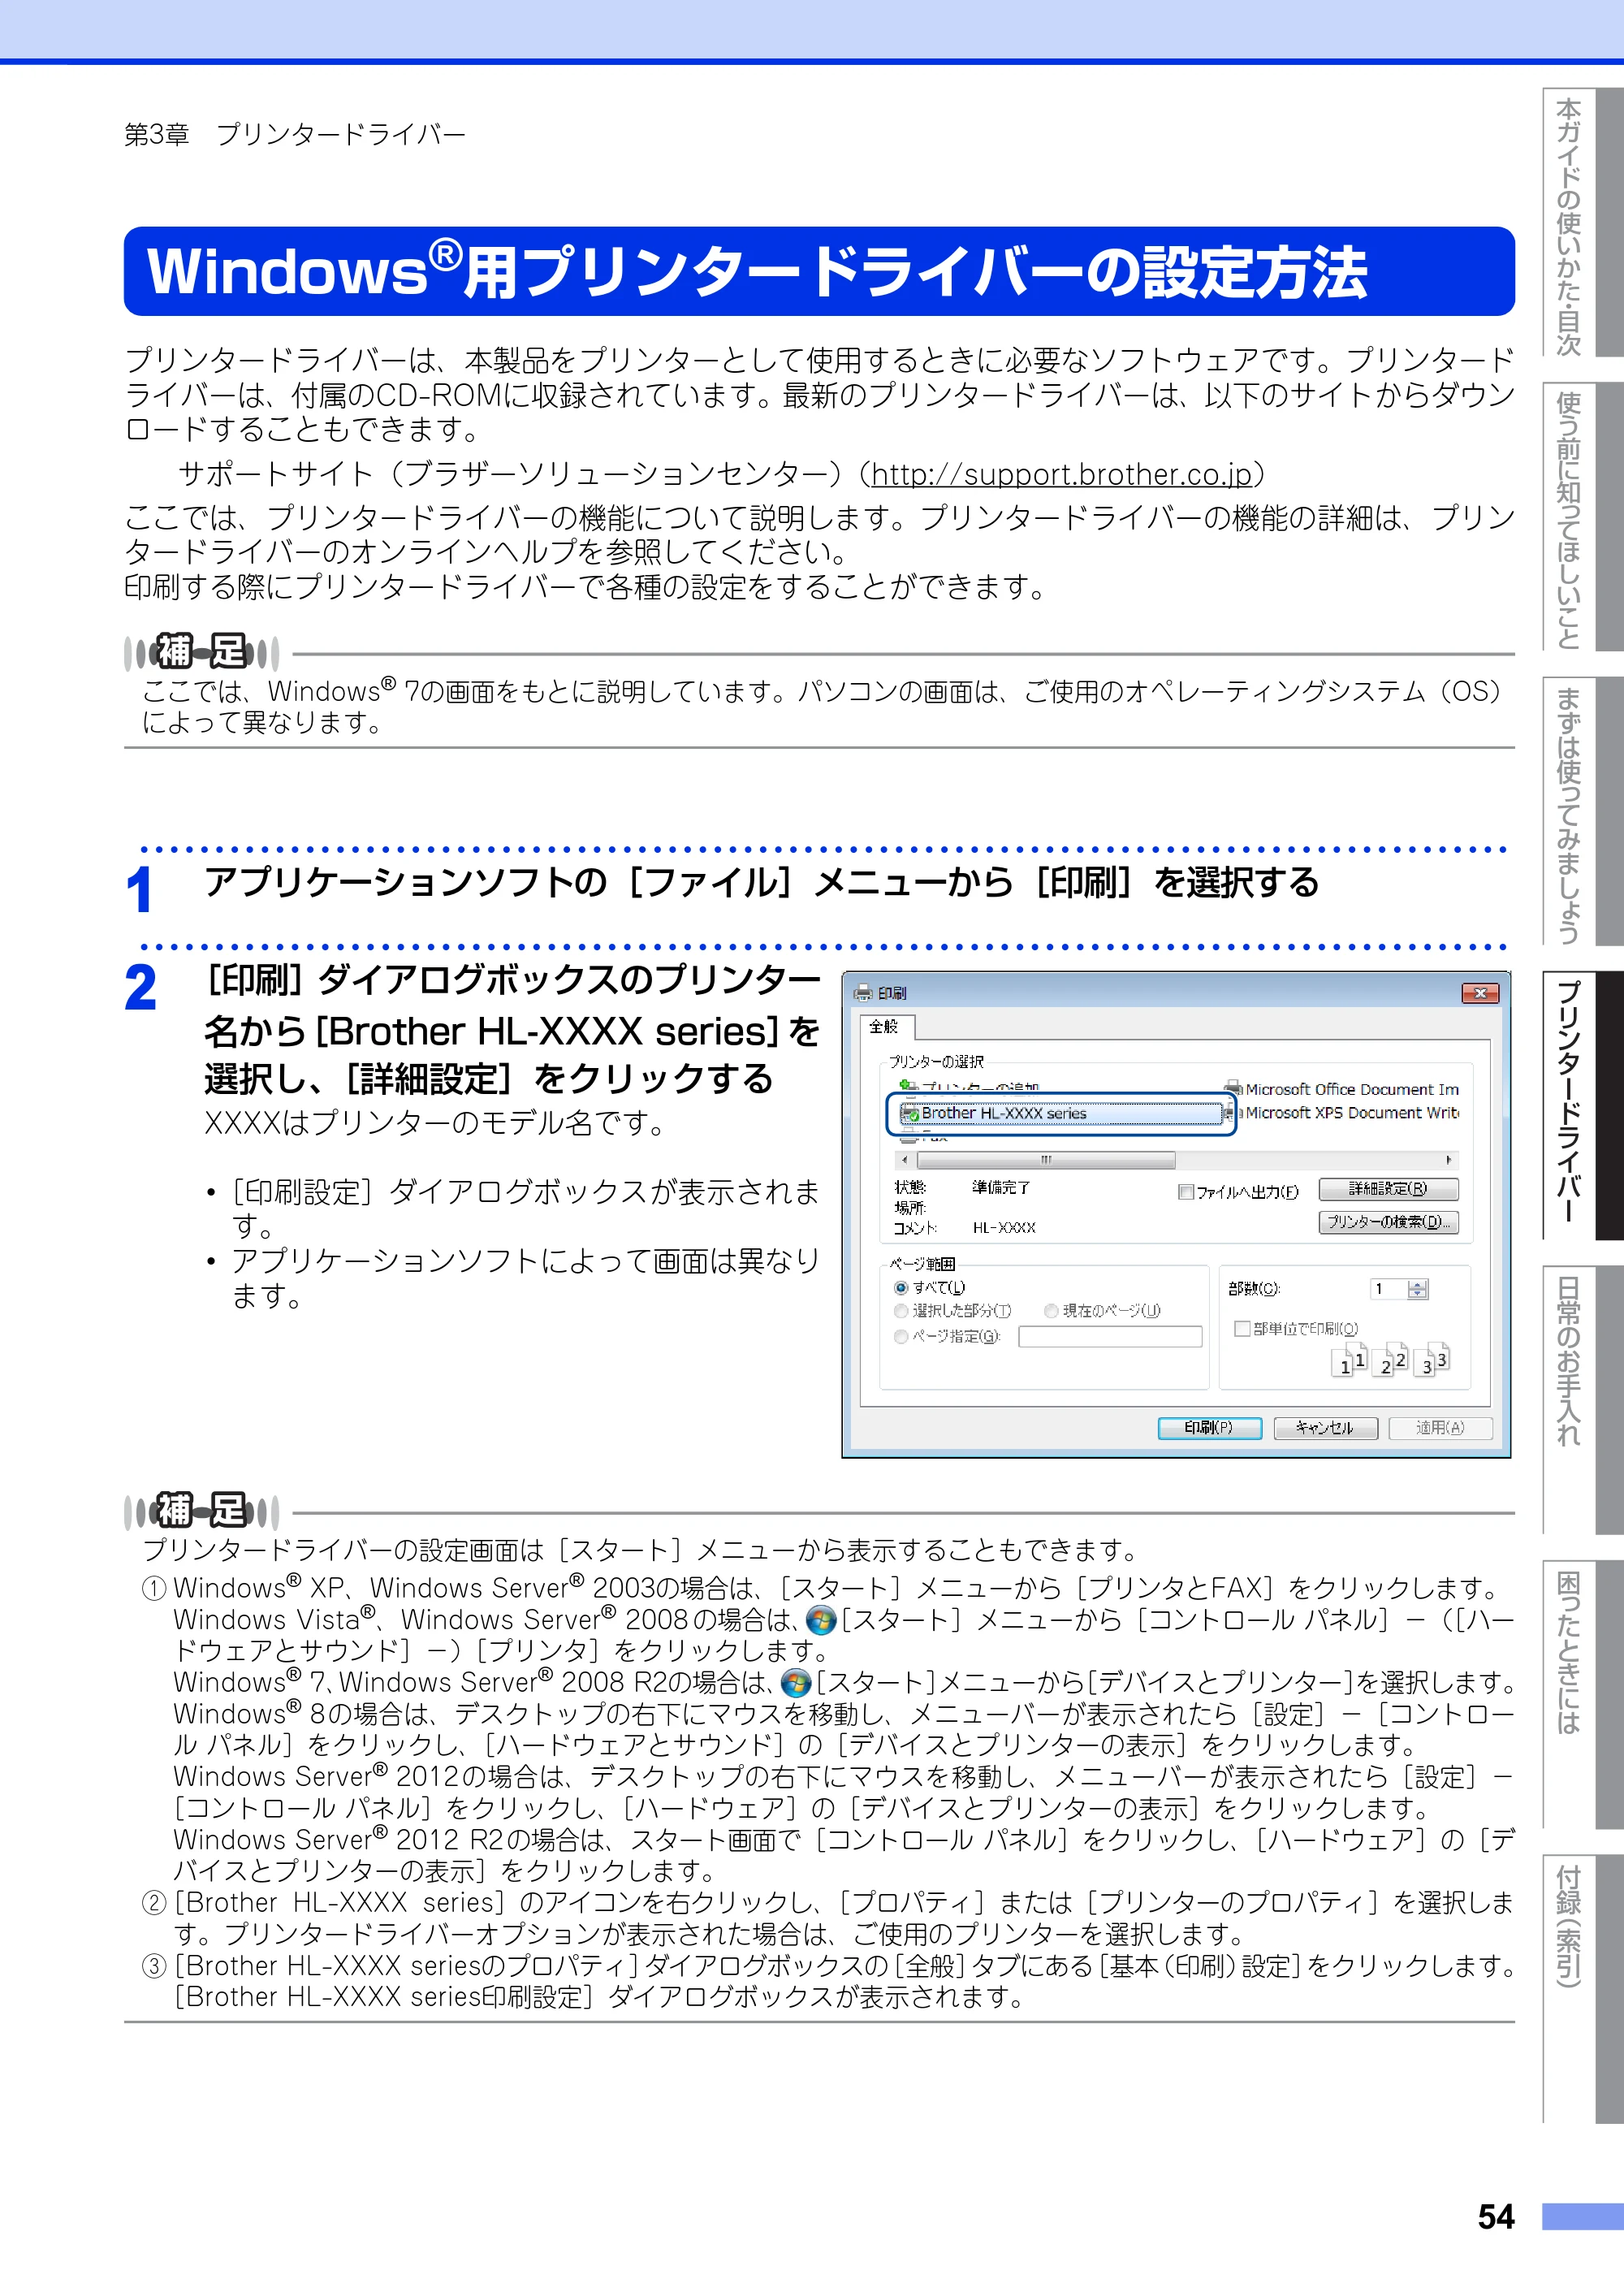This screenshot has width=1624, height=2292.
Task: Click the printer icon in 印刷 title bar
Action: click(863, 992)
